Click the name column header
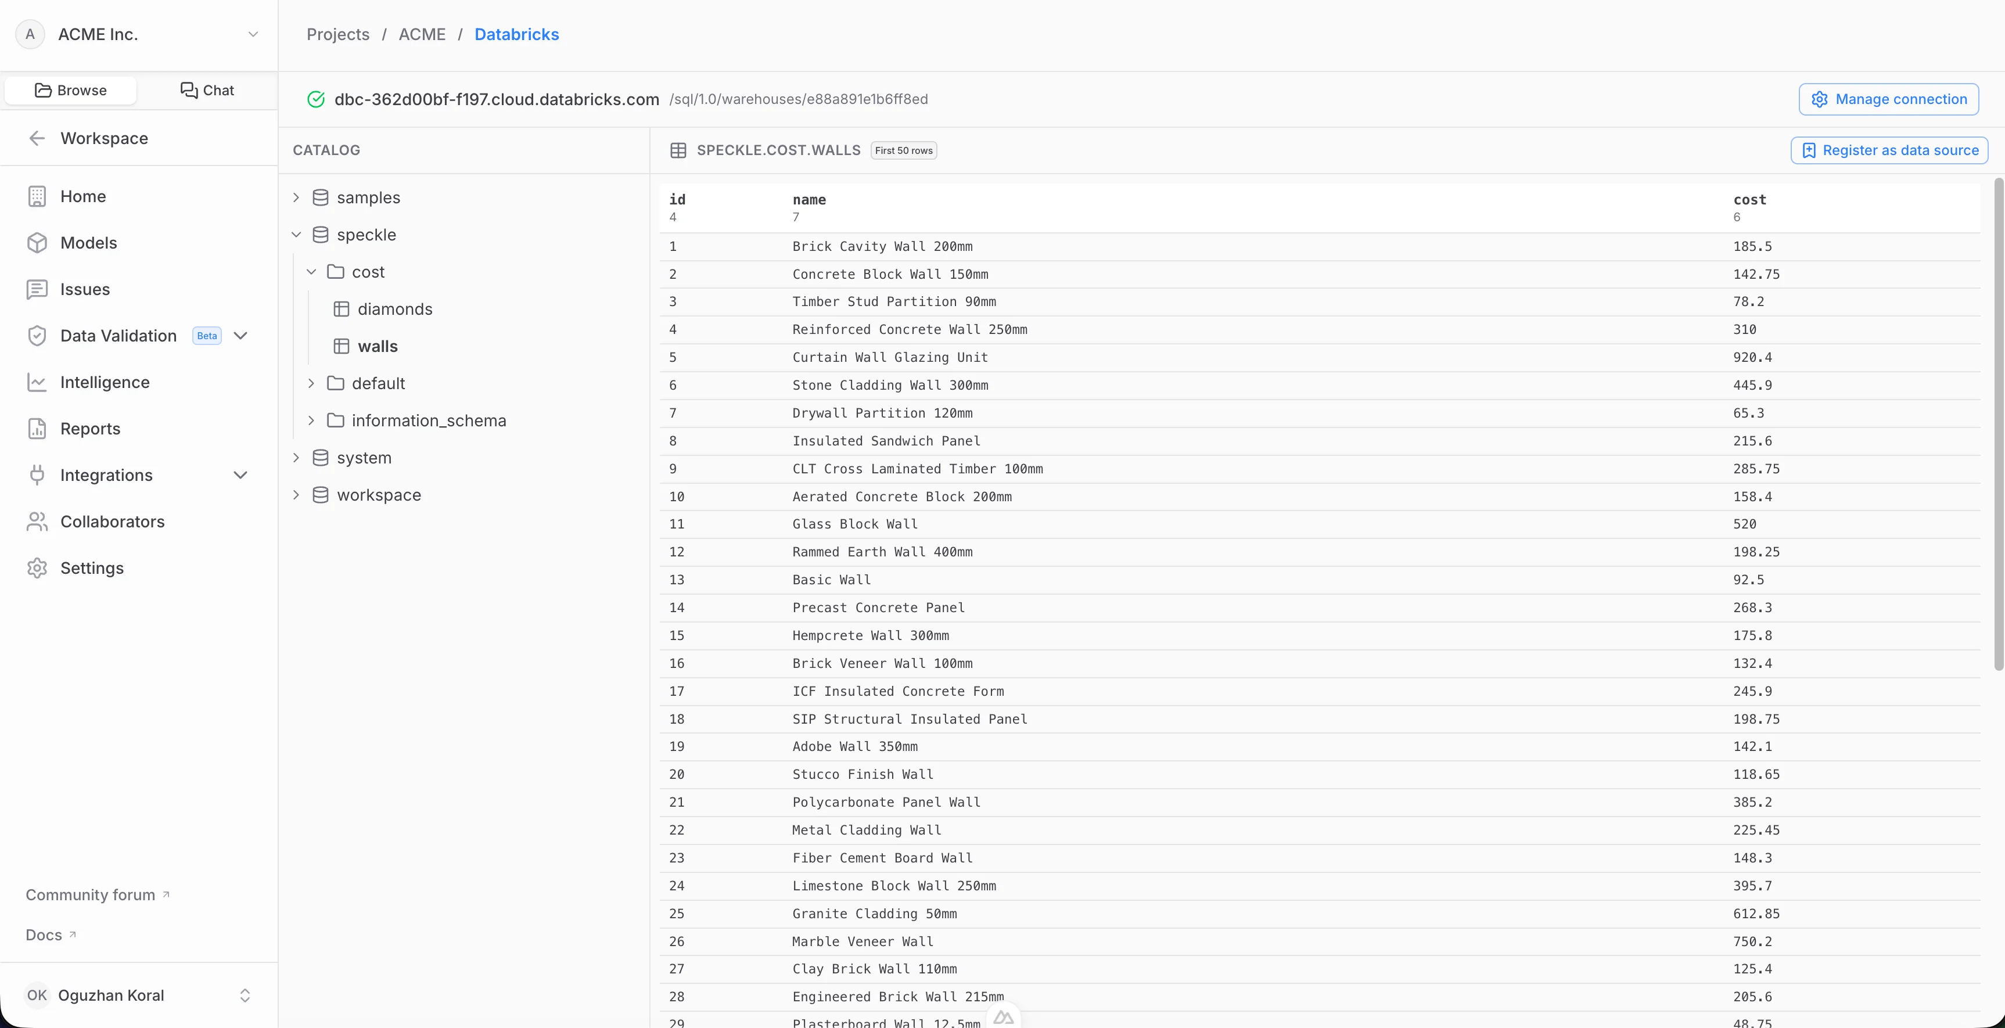The height and width of the screenshot is (1028, 2005). click(x=809, y=200)
